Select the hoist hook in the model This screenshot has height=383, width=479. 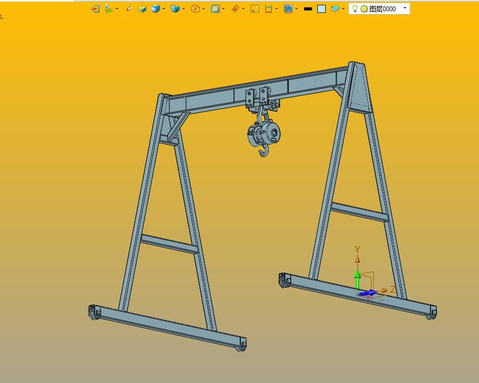pos(264,151)
